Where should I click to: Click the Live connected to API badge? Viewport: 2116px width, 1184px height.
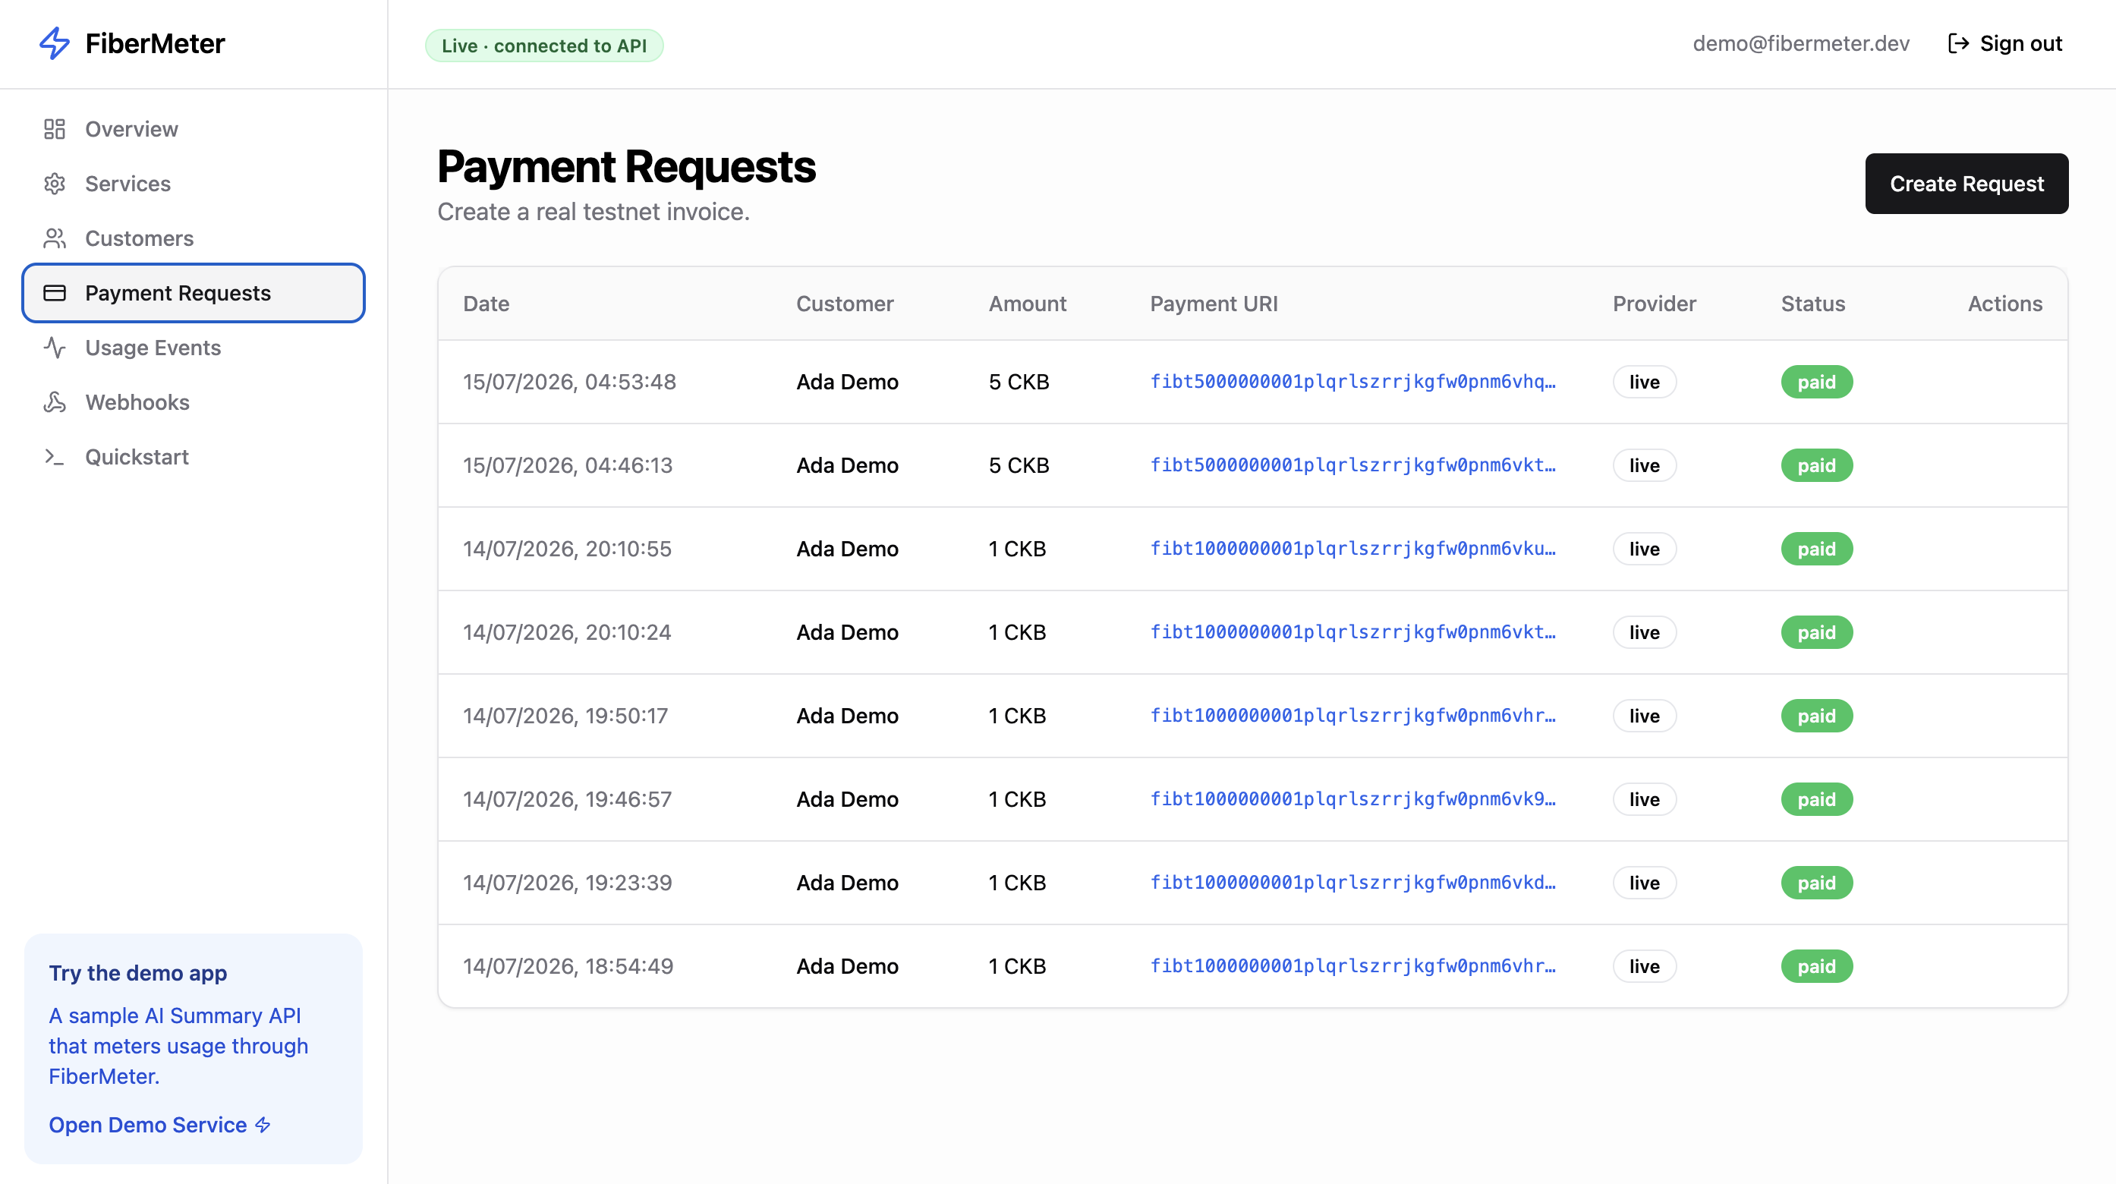pyautogui.click(x=543, y=46)
